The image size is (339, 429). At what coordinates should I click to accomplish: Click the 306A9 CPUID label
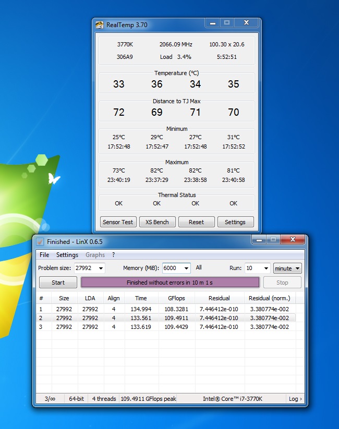click(x=125, y=57)
